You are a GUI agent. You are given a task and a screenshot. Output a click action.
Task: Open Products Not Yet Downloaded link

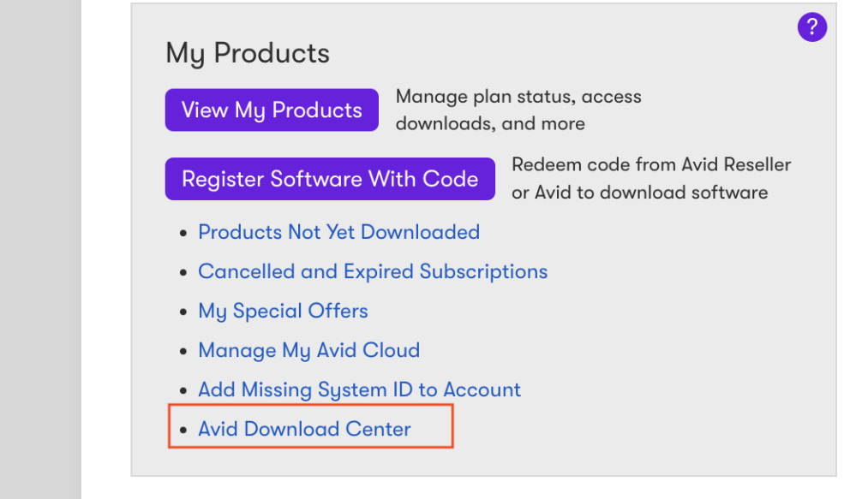pyautogui.click(x=339, y=232)
